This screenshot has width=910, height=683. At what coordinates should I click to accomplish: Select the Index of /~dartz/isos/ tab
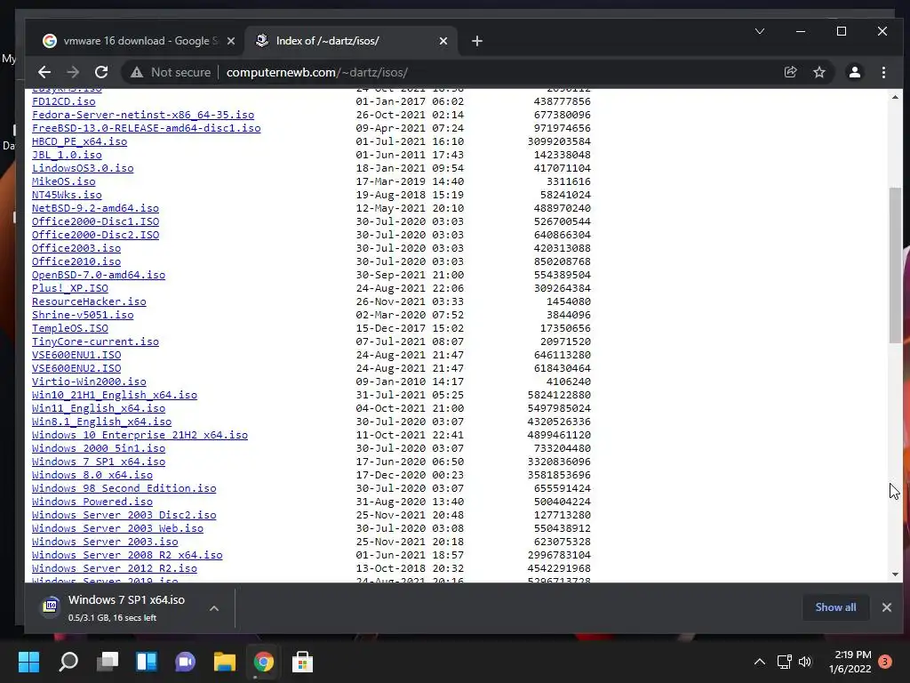click(x=351, y=41)
